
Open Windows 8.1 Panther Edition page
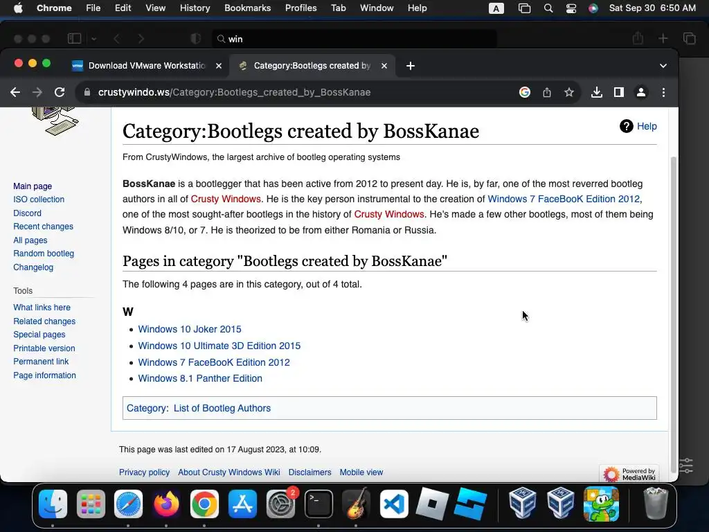200,379
